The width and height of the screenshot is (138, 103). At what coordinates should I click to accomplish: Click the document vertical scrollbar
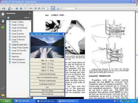click(137, 55)
